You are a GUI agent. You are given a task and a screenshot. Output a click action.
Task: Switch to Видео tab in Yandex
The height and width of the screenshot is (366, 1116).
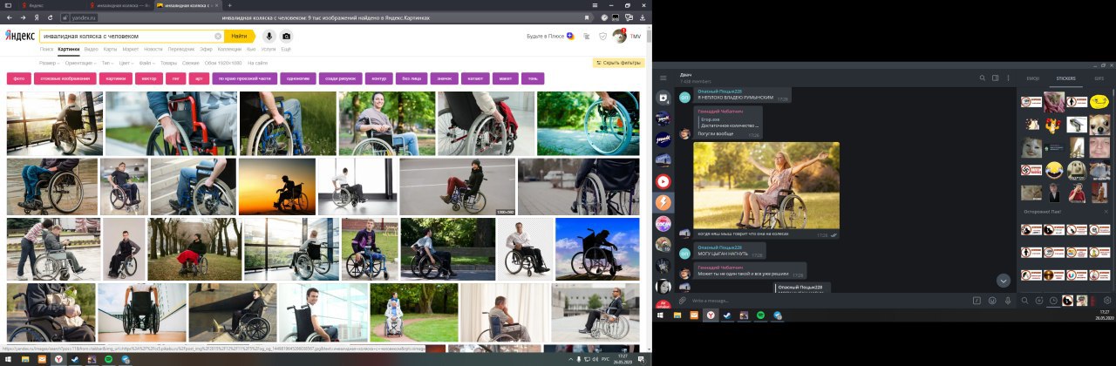click(x=92, y=49)
